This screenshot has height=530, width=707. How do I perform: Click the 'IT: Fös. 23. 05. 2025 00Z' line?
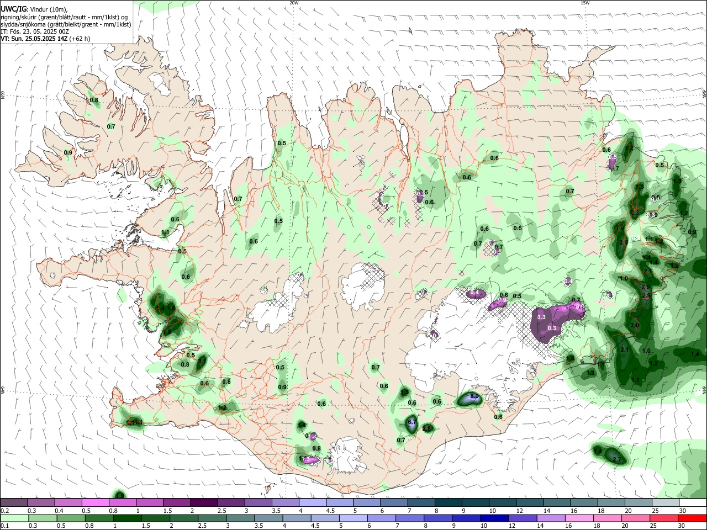pos(35,31)
